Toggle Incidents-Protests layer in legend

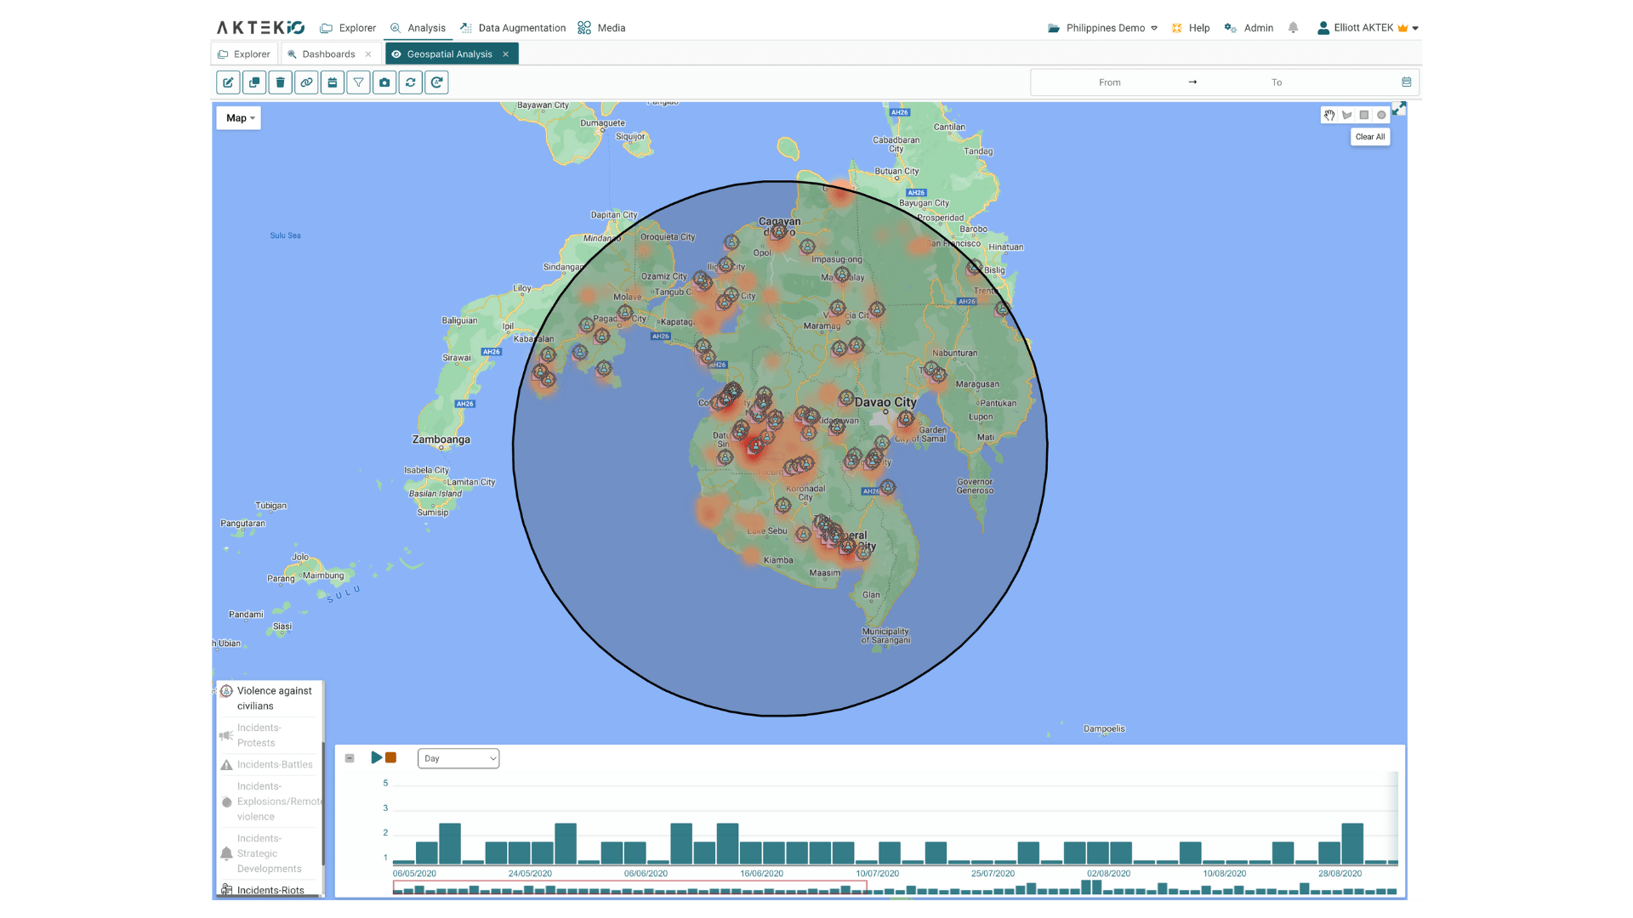tap(259, 735)
